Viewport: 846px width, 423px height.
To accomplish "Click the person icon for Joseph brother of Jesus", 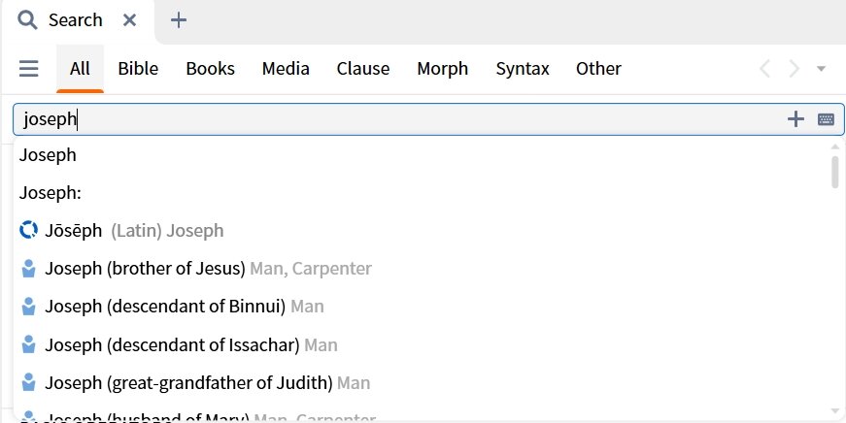I will 28,269.
